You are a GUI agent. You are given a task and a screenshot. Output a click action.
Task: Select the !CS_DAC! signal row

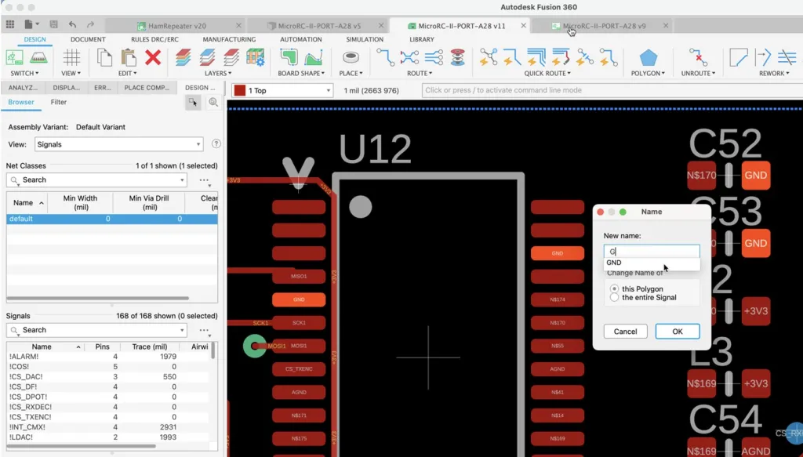pyautogui.click(x=109, y=376)
